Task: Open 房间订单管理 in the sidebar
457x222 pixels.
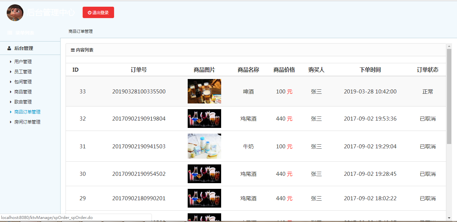Action: coord(27,122)
